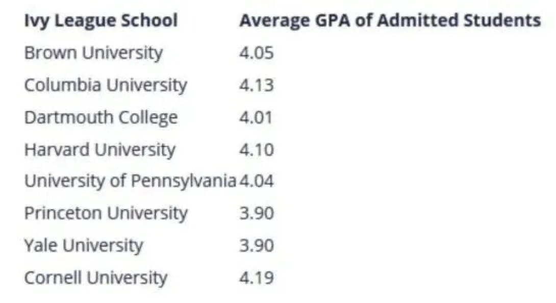Click Dartmouth's 4.01 GPA value
This screenshot has width=556, height=303.
257,117
